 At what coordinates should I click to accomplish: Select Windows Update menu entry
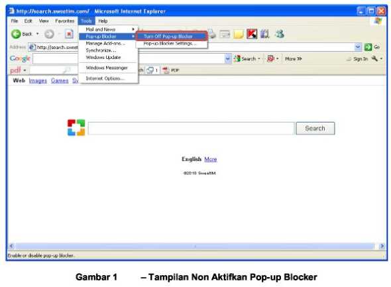[109, 58]
